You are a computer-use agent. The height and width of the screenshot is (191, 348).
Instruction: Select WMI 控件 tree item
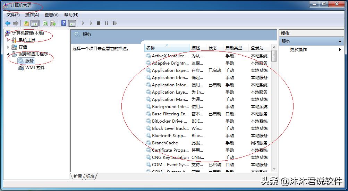click(35, 68)
